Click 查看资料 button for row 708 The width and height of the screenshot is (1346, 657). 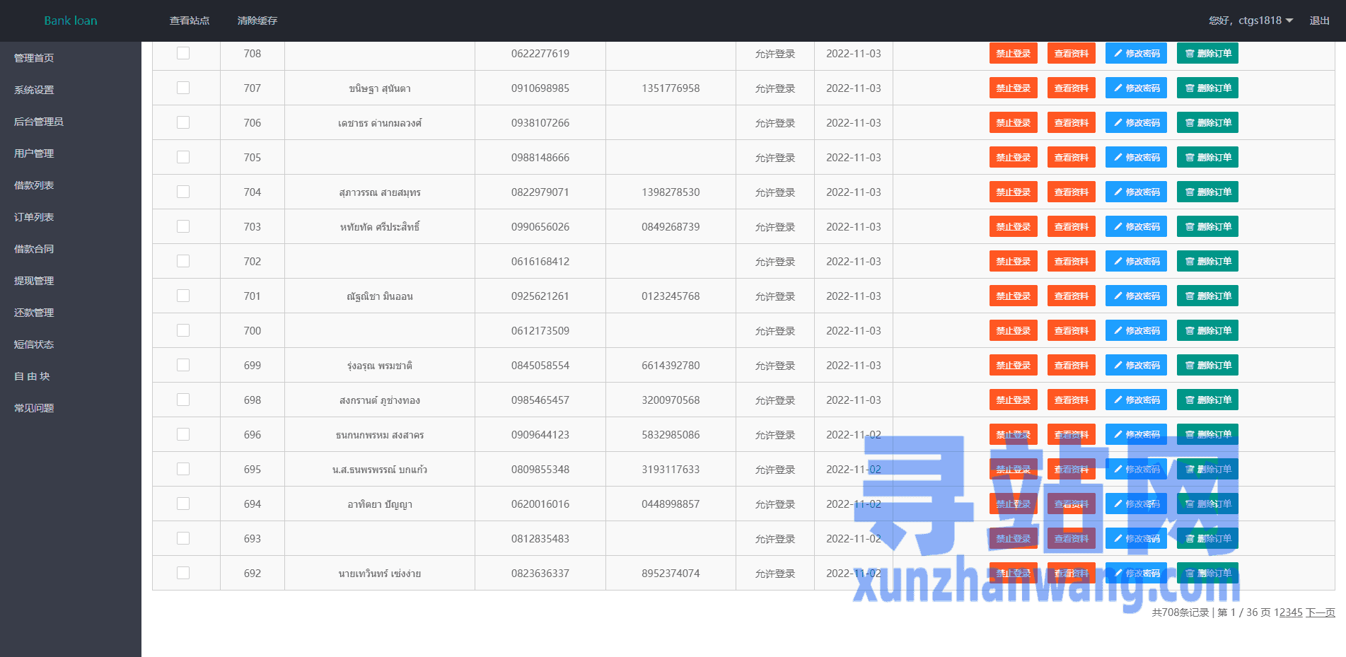tap(1071, 54)
